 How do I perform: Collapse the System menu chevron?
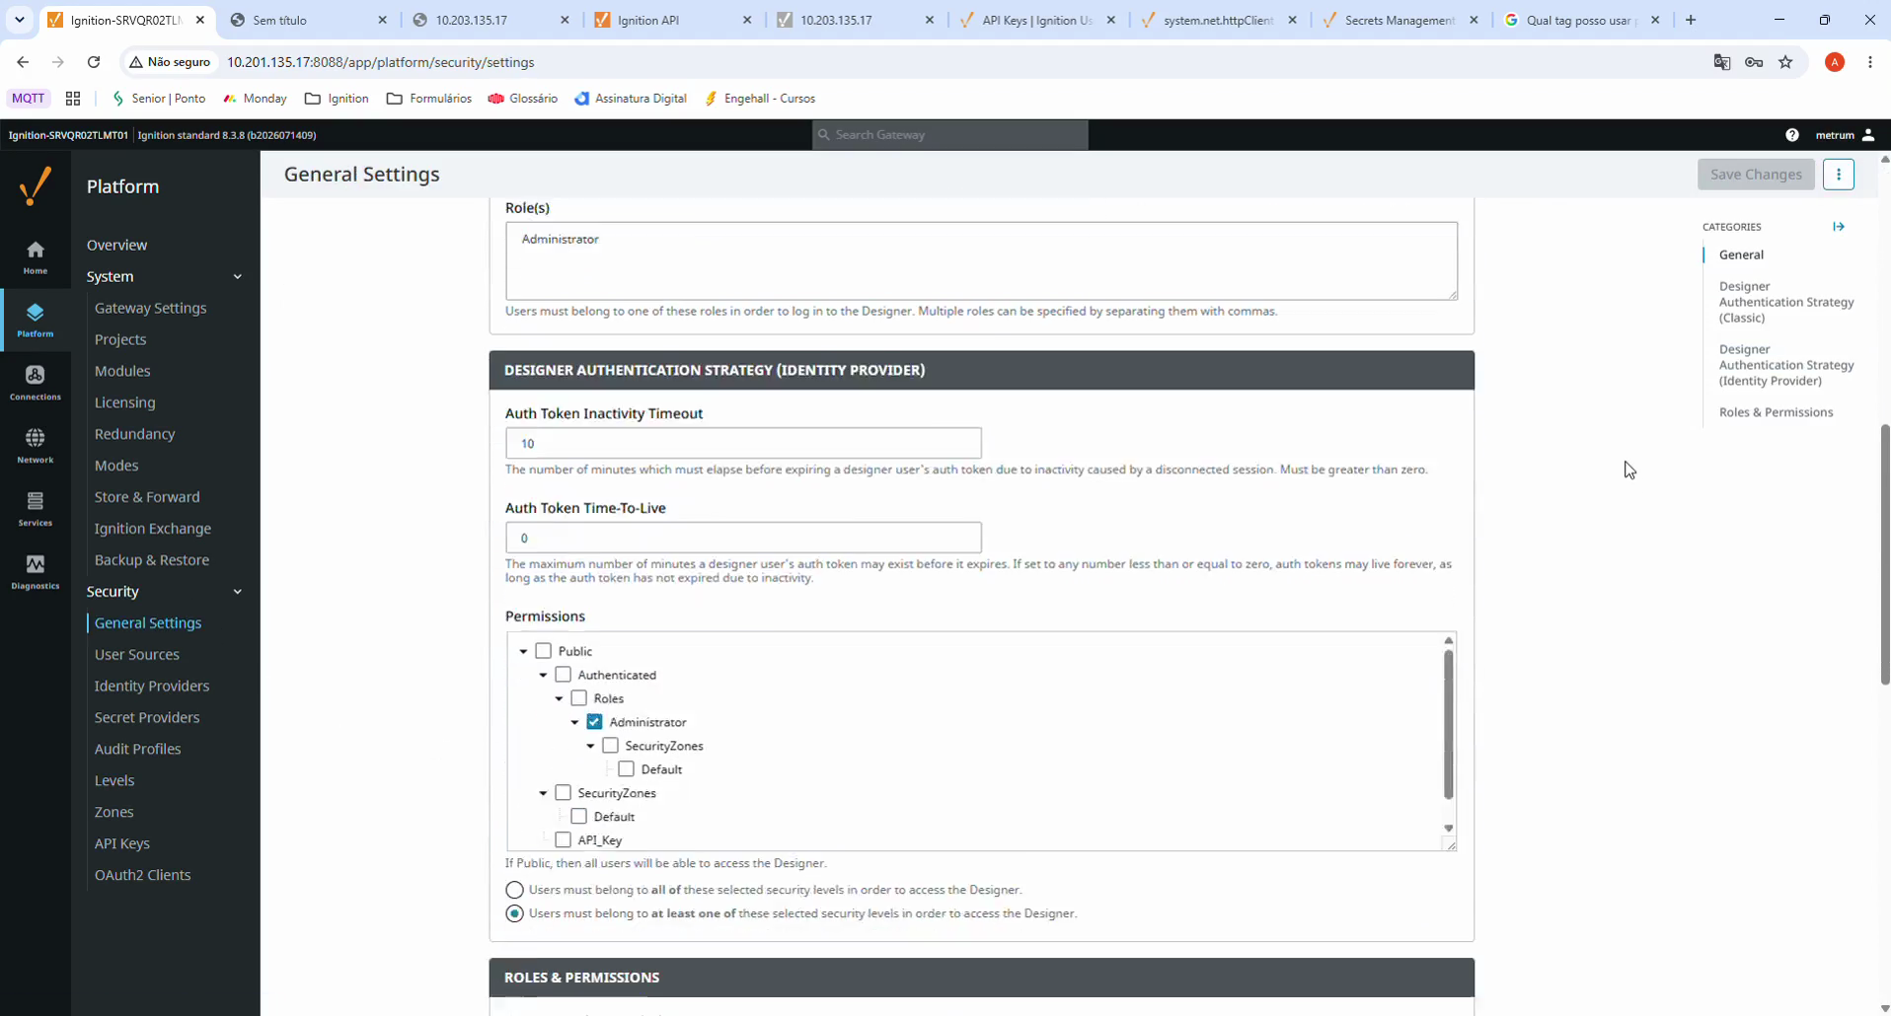(237, 277)
